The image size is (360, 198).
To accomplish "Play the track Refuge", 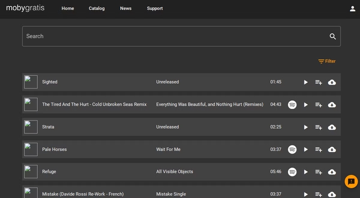I will (306, 172).
